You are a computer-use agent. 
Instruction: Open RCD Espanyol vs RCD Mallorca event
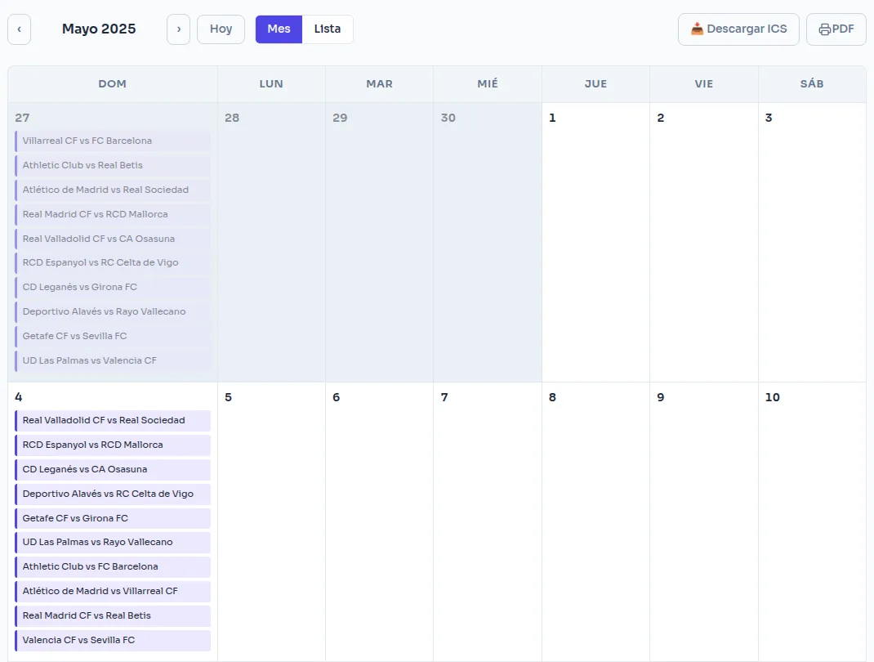113,445
